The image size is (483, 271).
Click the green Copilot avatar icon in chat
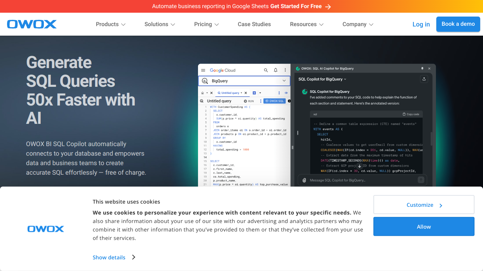[x=304, y=92]
